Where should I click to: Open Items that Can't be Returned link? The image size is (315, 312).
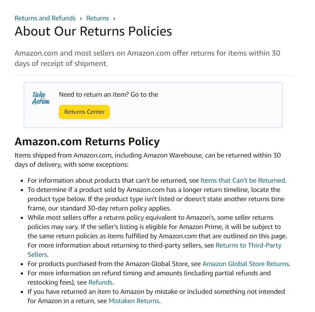243,180
